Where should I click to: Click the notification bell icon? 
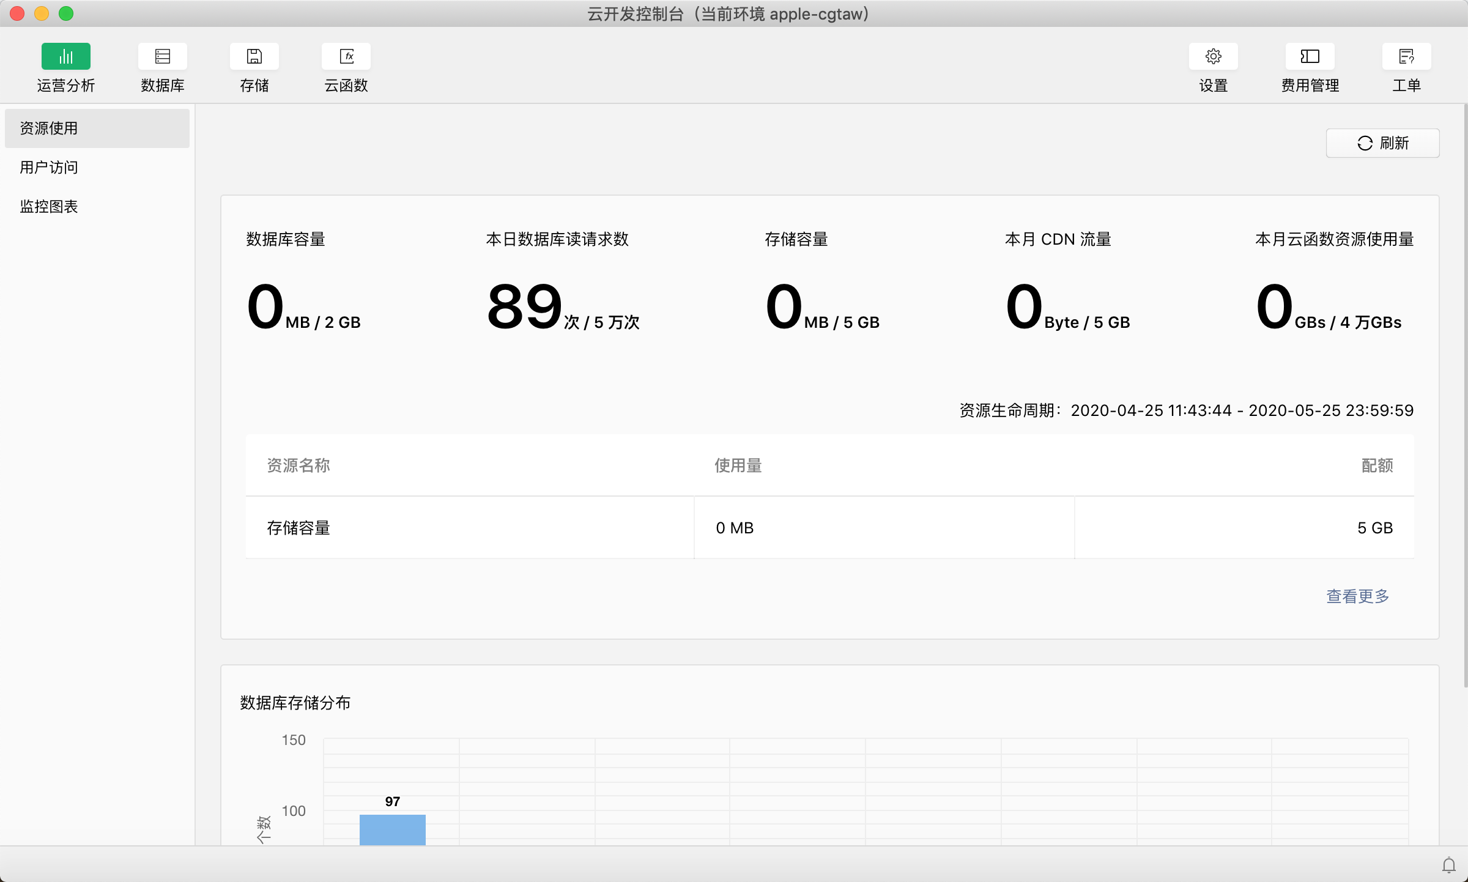(x=1448, y=865)
